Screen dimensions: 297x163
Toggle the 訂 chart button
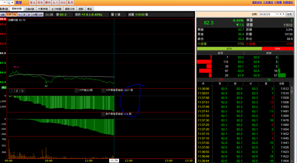click(29, 14)
